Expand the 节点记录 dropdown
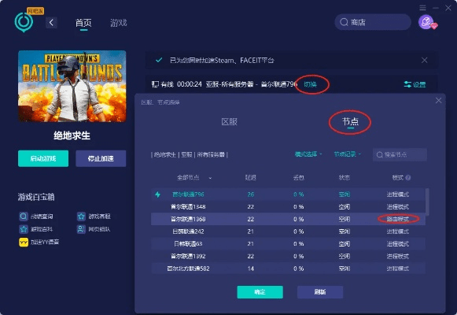 [348, 154]
